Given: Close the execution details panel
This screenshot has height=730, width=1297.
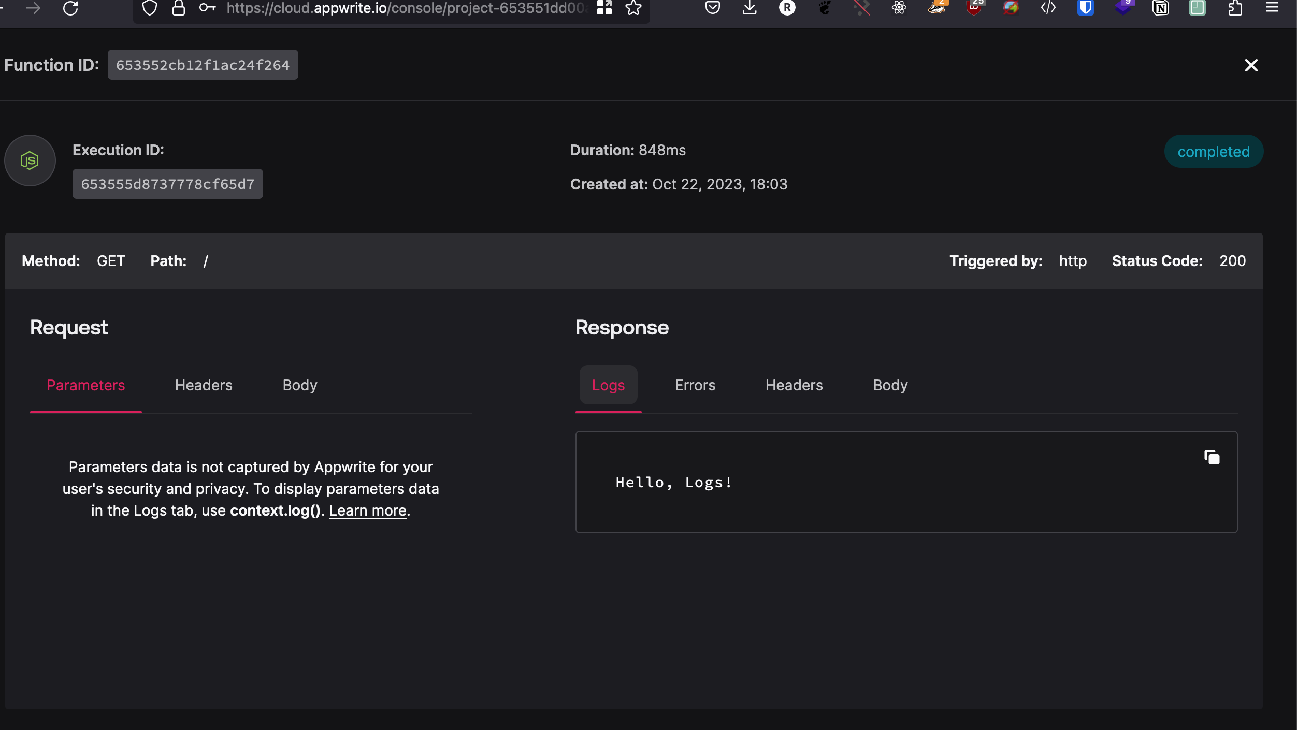Looking at the screenshot, I should [1251, 65].
